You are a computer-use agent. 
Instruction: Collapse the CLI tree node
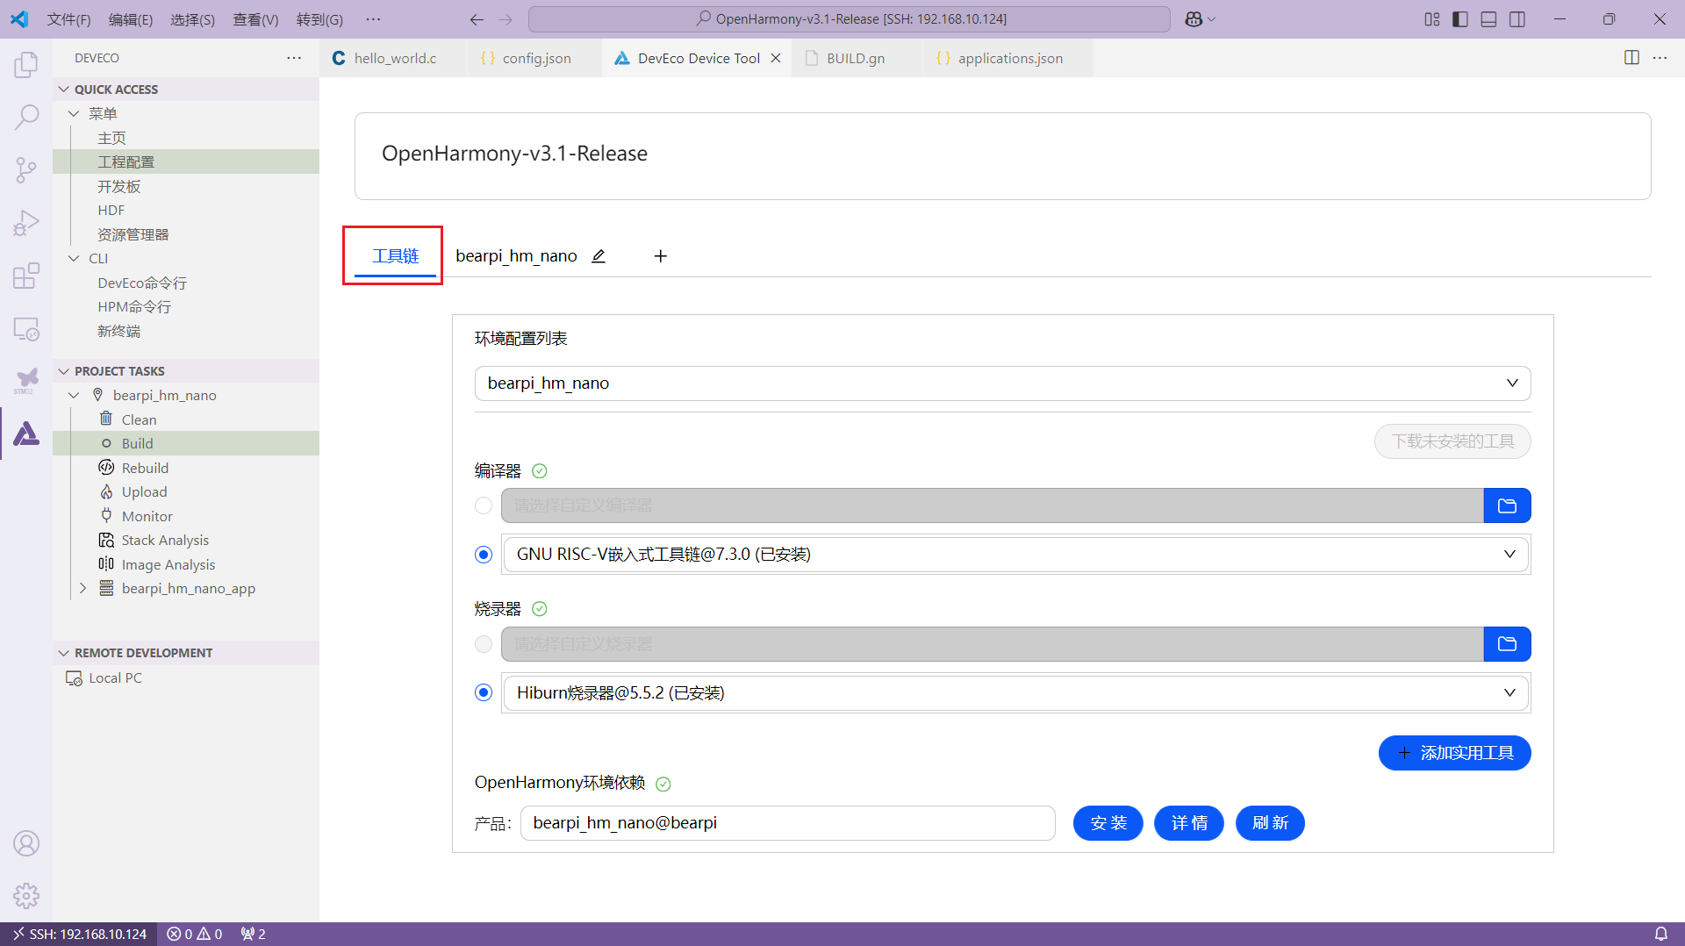74,259
